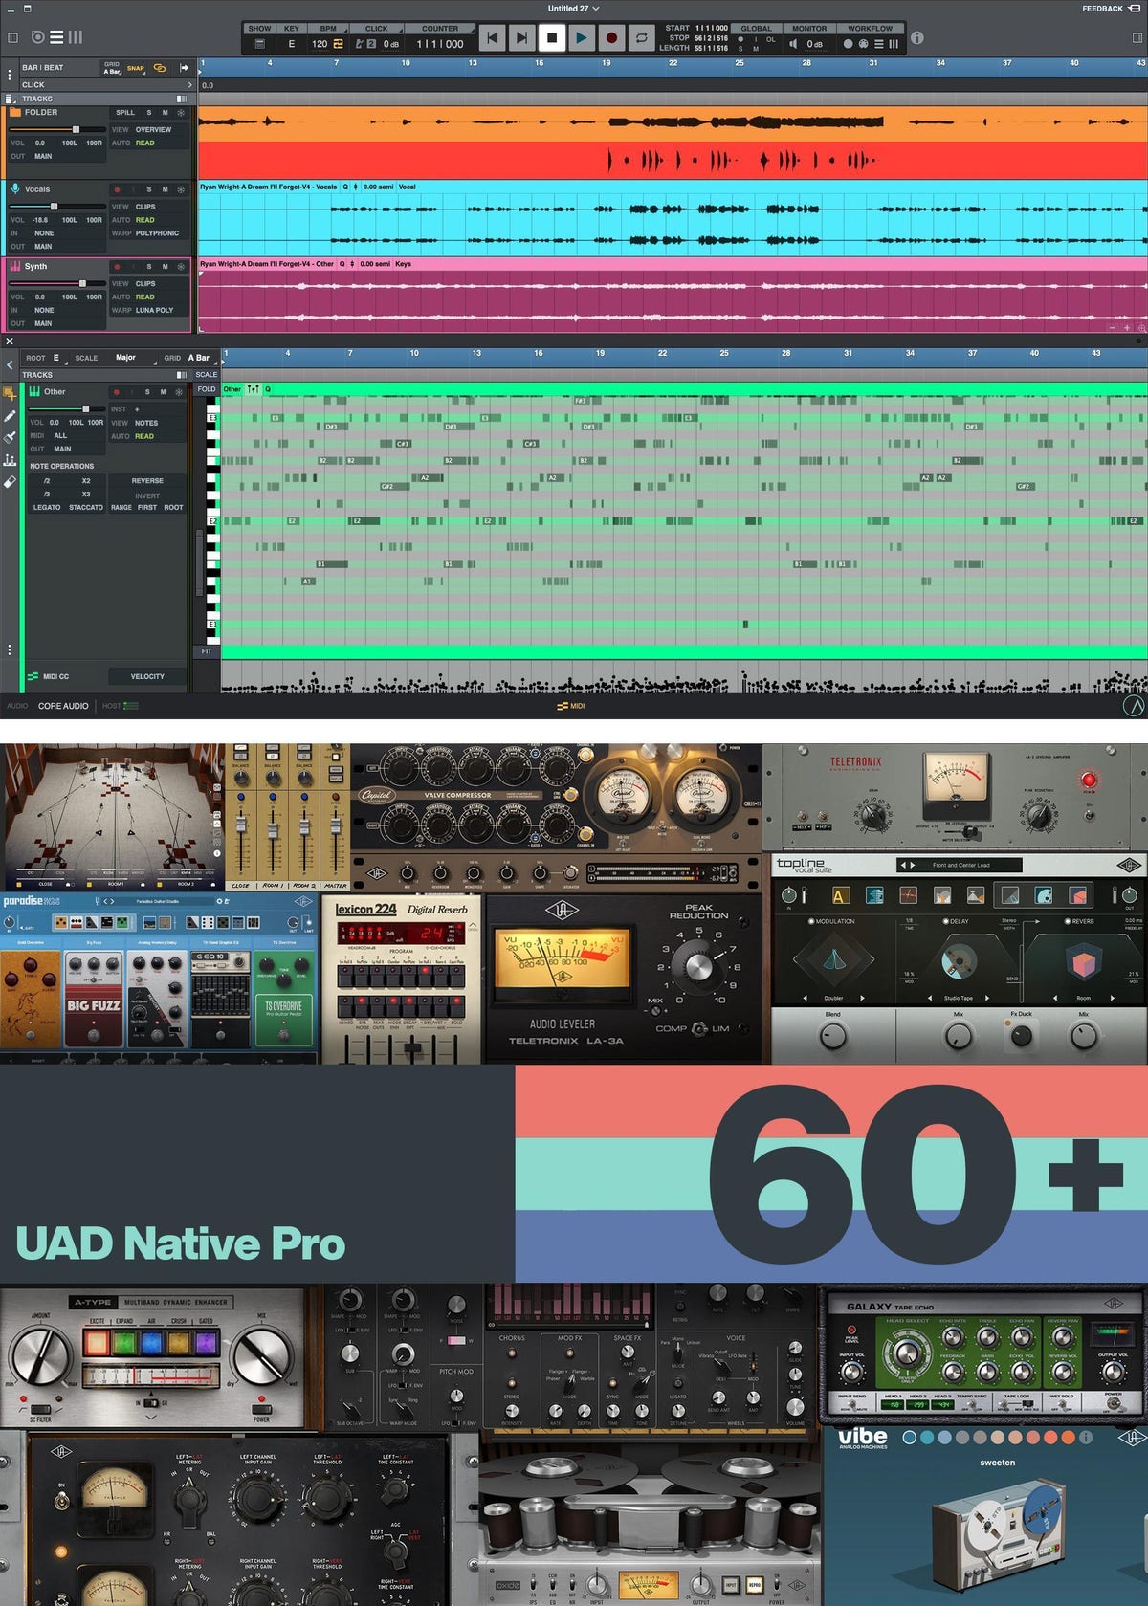Enable tempo sync icon next to BPM 120
Screen dimensions: 1148x1606
point(338,44)
